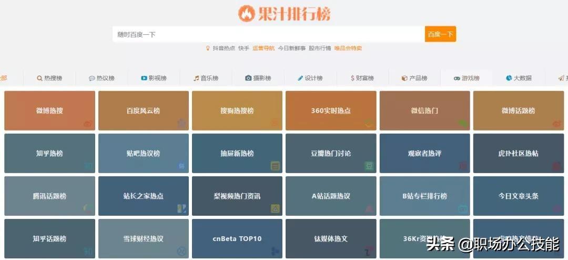Open the 今日文章头条 card
The image size is (568, 260).
(519, 196)
